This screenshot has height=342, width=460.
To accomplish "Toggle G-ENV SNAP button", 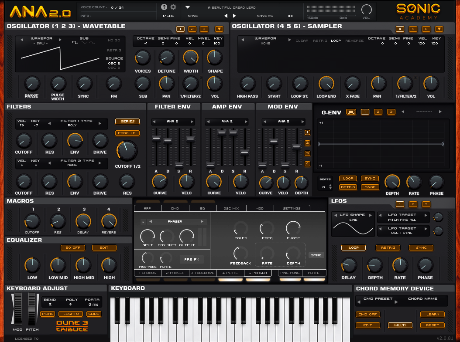I will click(370, 187).
